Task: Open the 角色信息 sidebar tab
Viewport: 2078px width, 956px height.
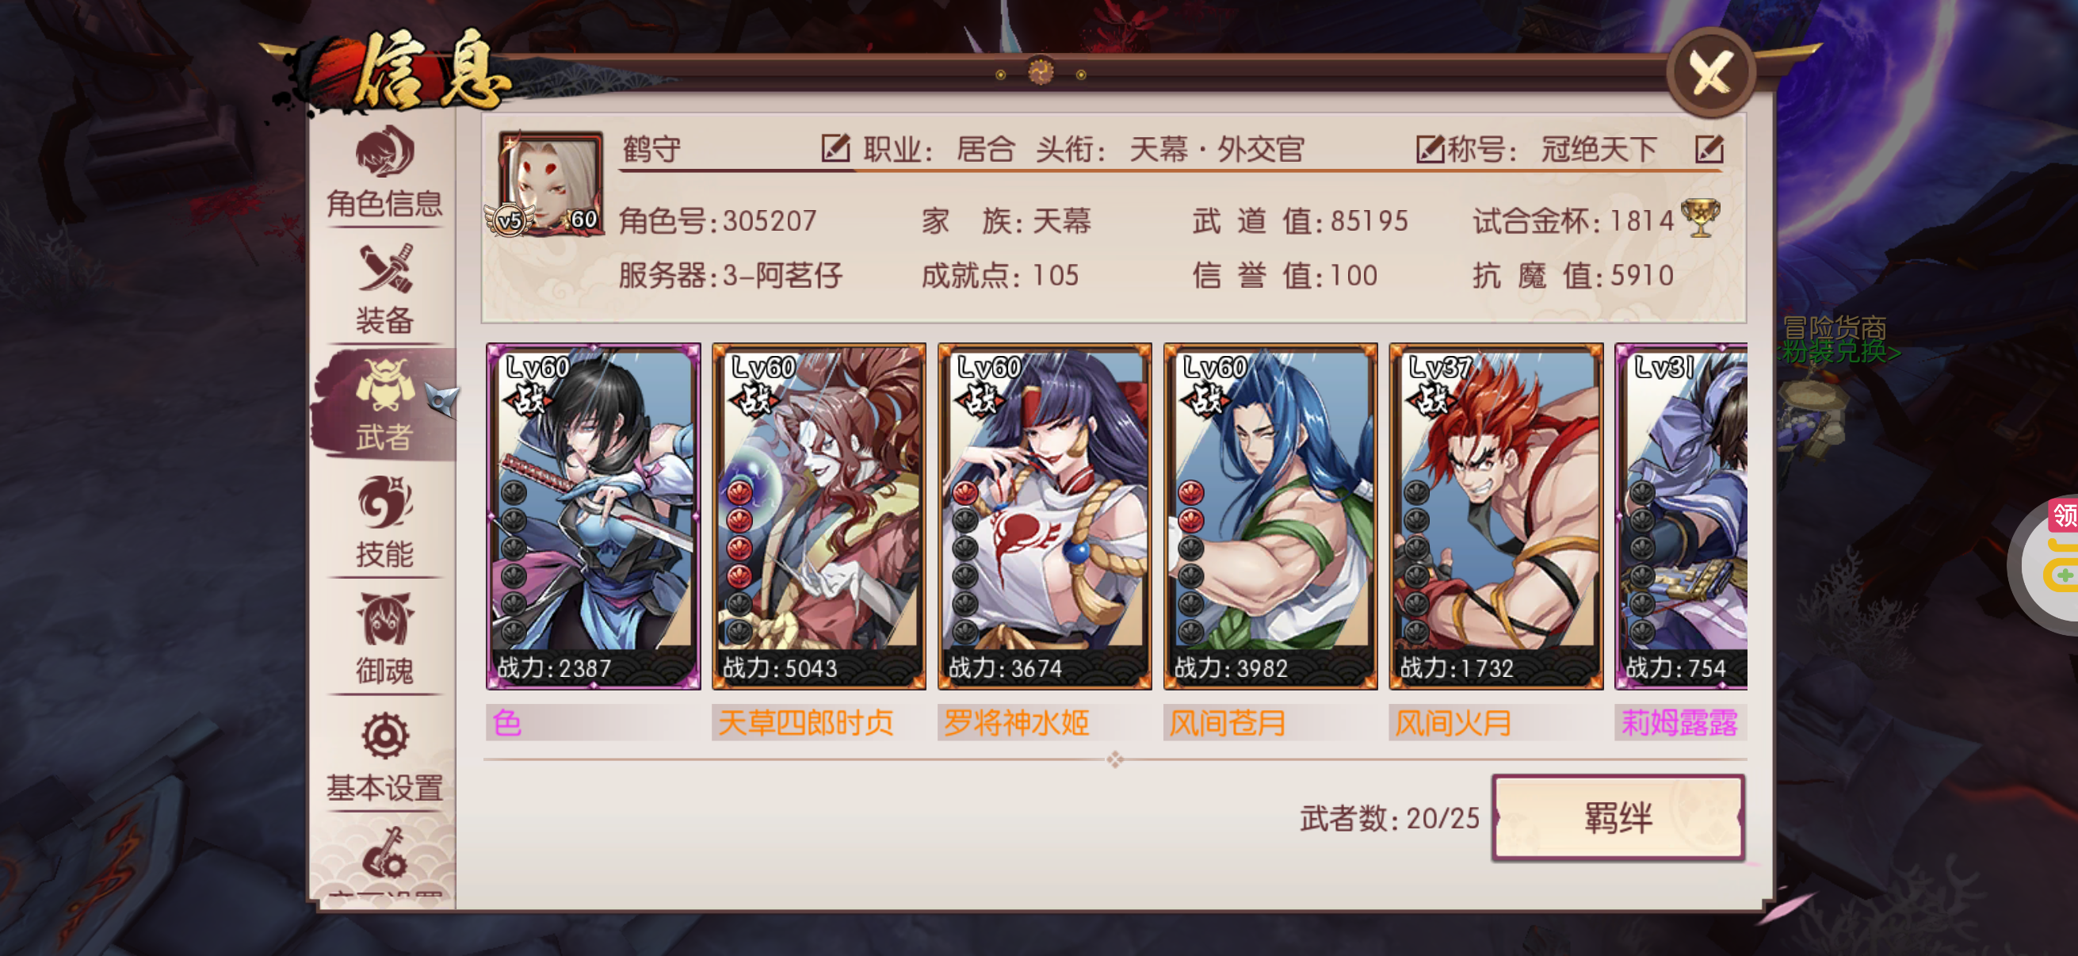Action: point(385,173)
